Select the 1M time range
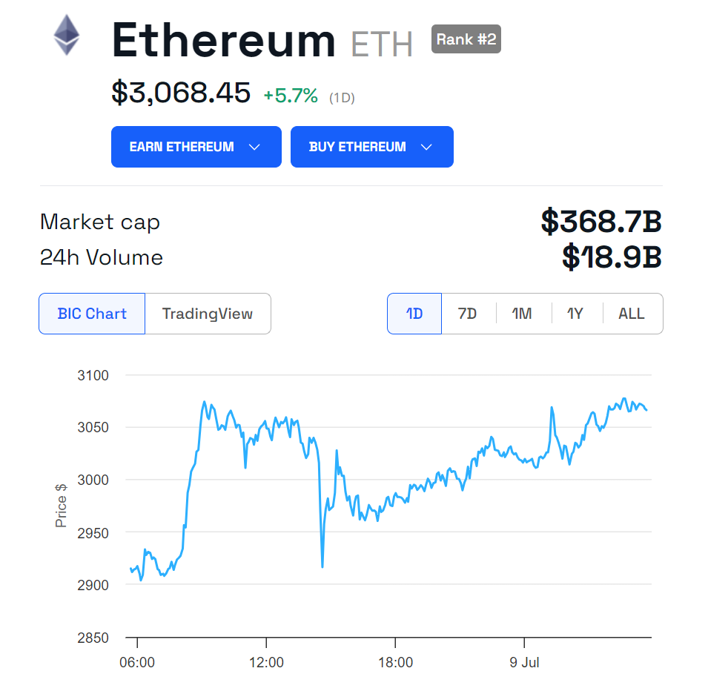Viewport: 708px width, 694px height. click(x=522, y=314)
